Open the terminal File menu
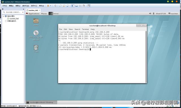Image resolution: width=181 pixels, height=108 pixels. pyautogui.click(x=61, y=29)
